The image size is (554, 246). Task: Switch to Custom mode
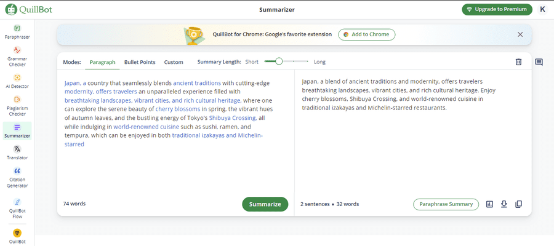tap(174, 62)
